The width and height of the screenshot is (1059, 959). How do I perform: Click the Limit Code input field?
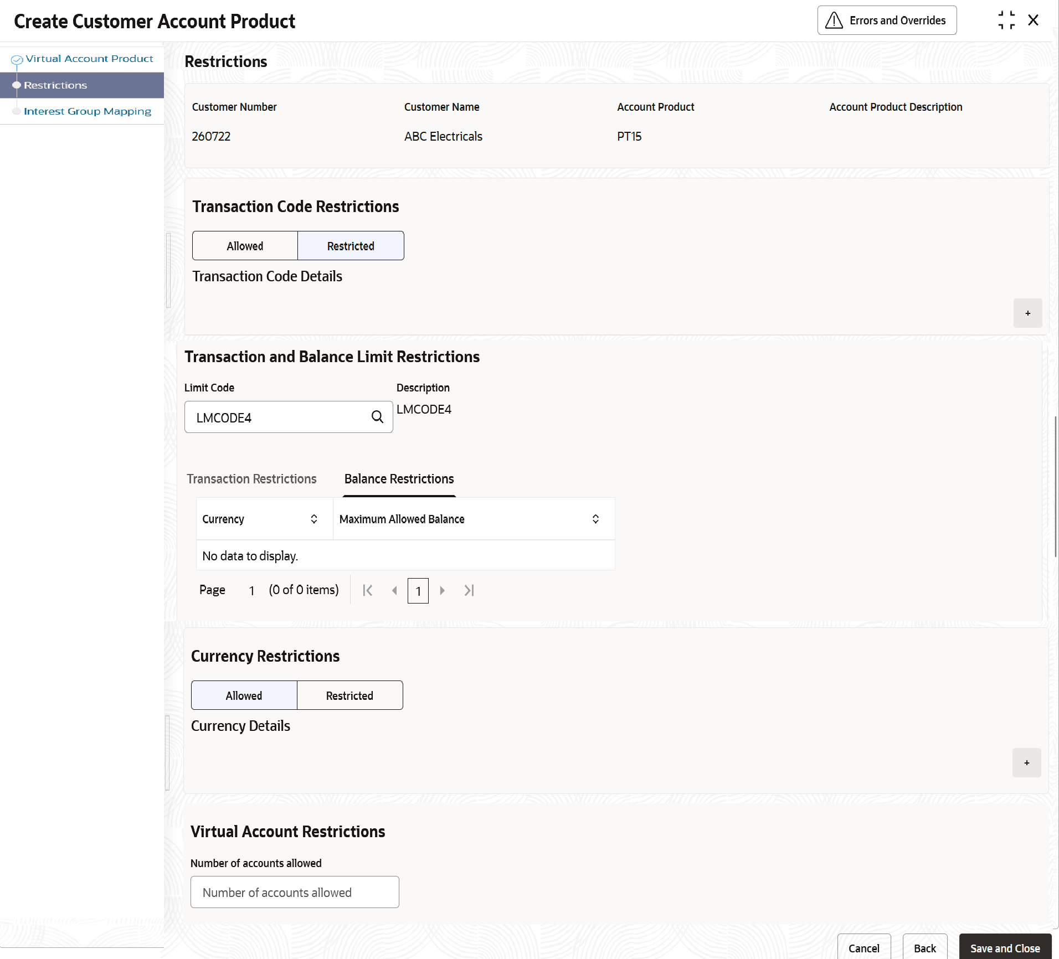[289, 417]
